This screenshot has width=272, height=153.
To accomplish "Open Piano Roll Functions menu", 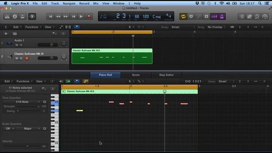I will coord(24,81).
